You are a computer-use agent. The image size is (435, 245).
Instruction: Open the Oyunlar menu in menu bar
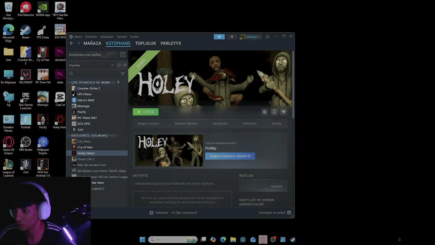coord(122,37)
